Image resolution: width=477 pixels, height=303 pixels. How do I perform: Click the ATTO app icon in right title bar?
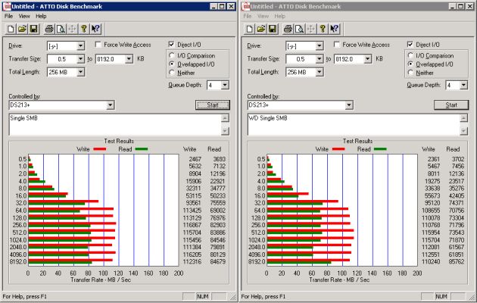coord(246,6)
